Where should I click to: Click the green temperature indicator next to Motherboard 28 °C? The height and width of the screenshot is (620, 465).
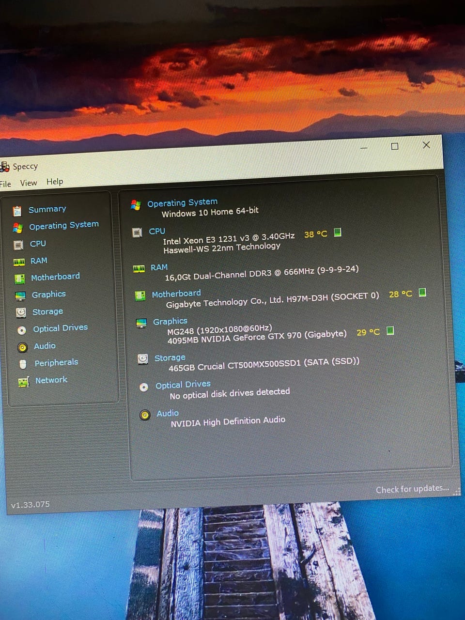(x=422, y=292)
